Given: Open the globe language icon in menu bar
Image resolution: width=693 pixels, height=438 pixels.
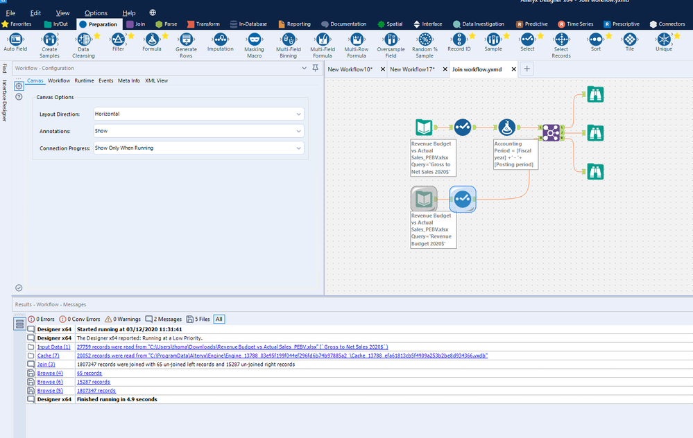Looking at the screenshot, I should tap(153, 12).
